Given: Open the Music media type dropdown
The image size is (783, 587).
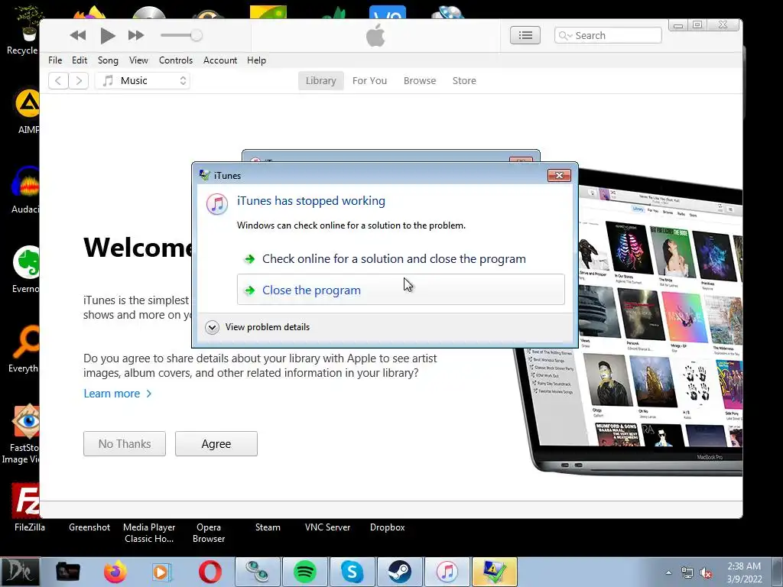Looking at the screenshot, I should click(x=142, y=80).
